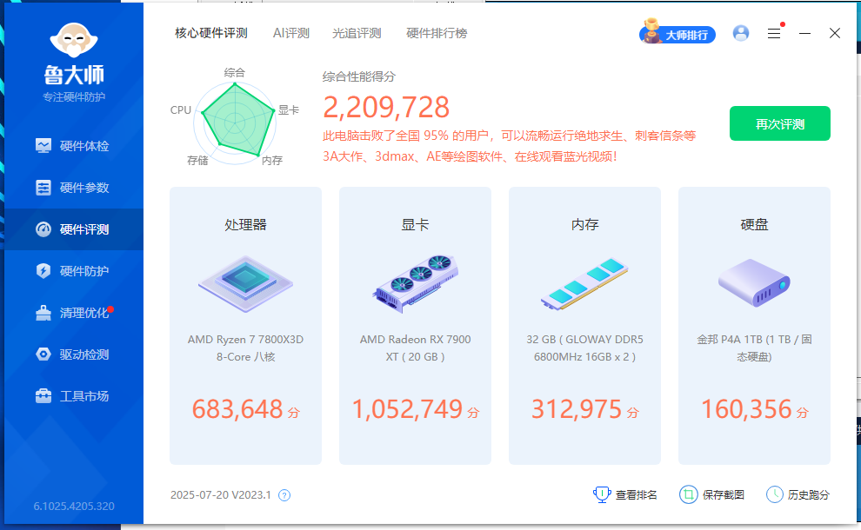
Task: Open the 大师排行 ranking button
Action: 677,33
